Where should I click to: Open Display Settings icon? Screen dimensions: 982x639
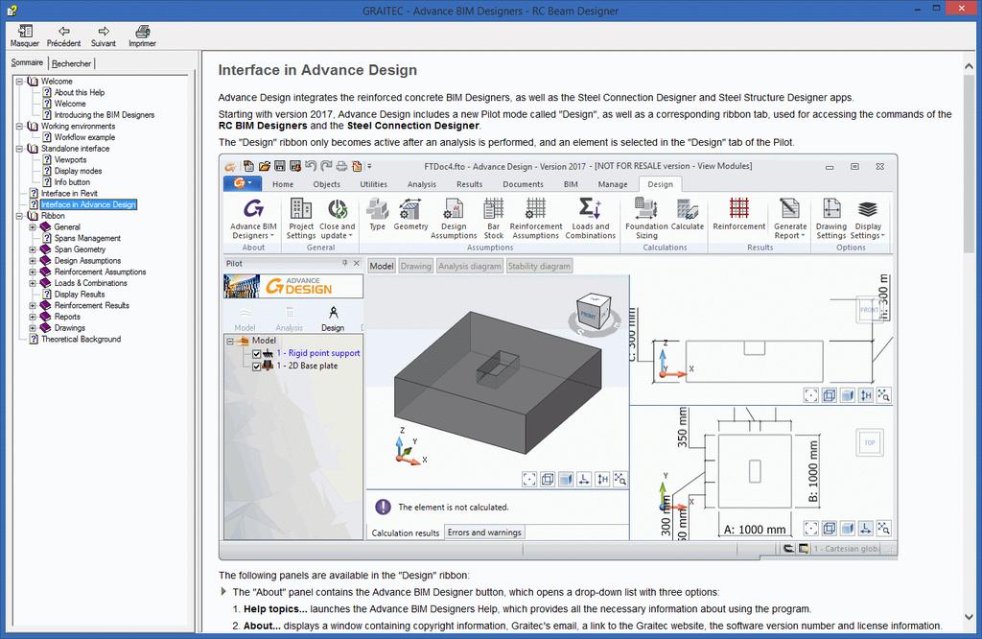(x=868, y=208)
